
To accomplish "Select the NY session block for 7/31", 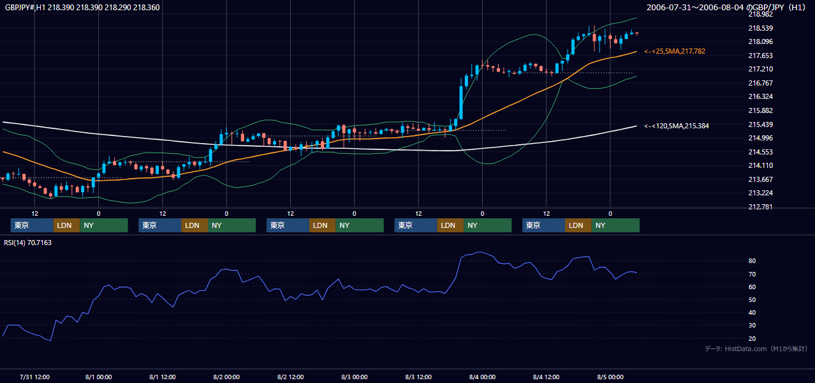I will tap(104, 225).
